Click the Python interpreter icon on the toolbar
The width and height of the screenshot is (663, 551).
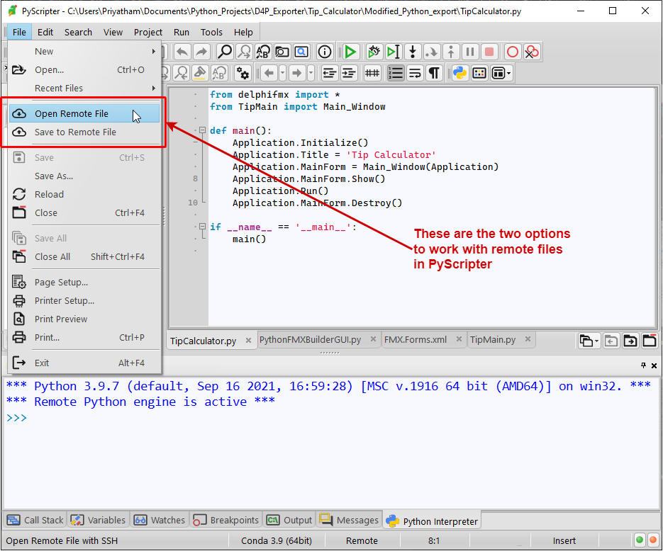(x=459, y=72)
